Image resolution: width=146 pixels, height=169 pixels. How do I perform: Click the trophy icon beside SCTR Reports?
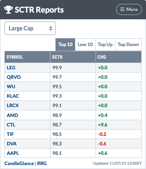(x=8, y=10)
